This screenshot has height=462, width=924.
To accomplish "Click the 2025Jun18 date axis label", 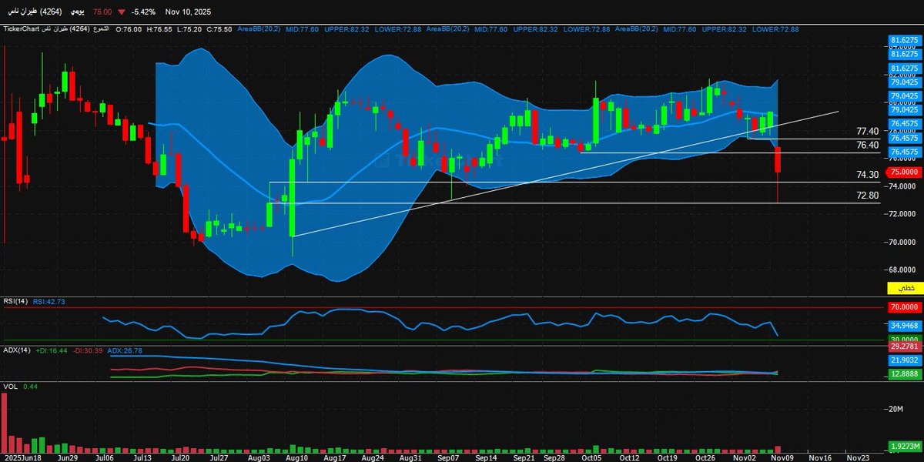I will (x=22, y=457).
